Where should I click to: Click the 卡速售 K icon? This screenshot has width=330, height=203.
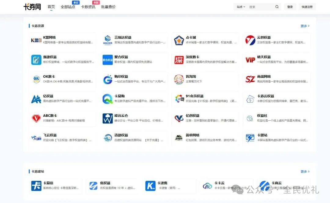coord(150,186)
